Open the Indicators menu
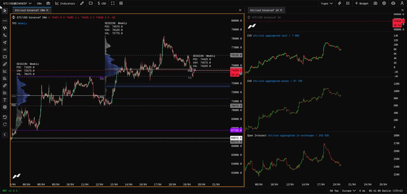The image size is (407, 194). (x=65, y=3)
